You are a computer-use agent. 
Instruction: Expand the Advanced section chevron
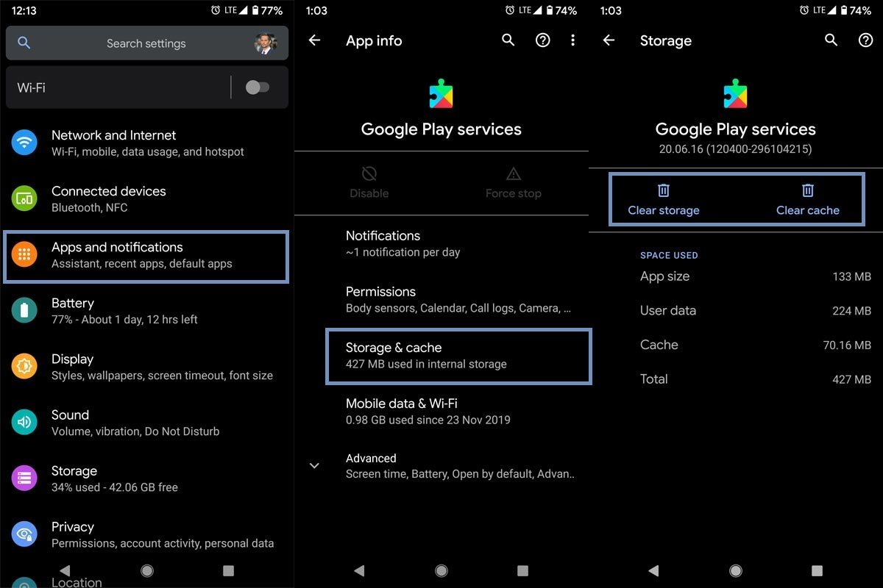click(x=314, y=466)
